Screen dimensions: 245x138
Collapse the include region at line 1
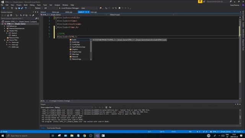pyautogui.click(x=56, y=18)
